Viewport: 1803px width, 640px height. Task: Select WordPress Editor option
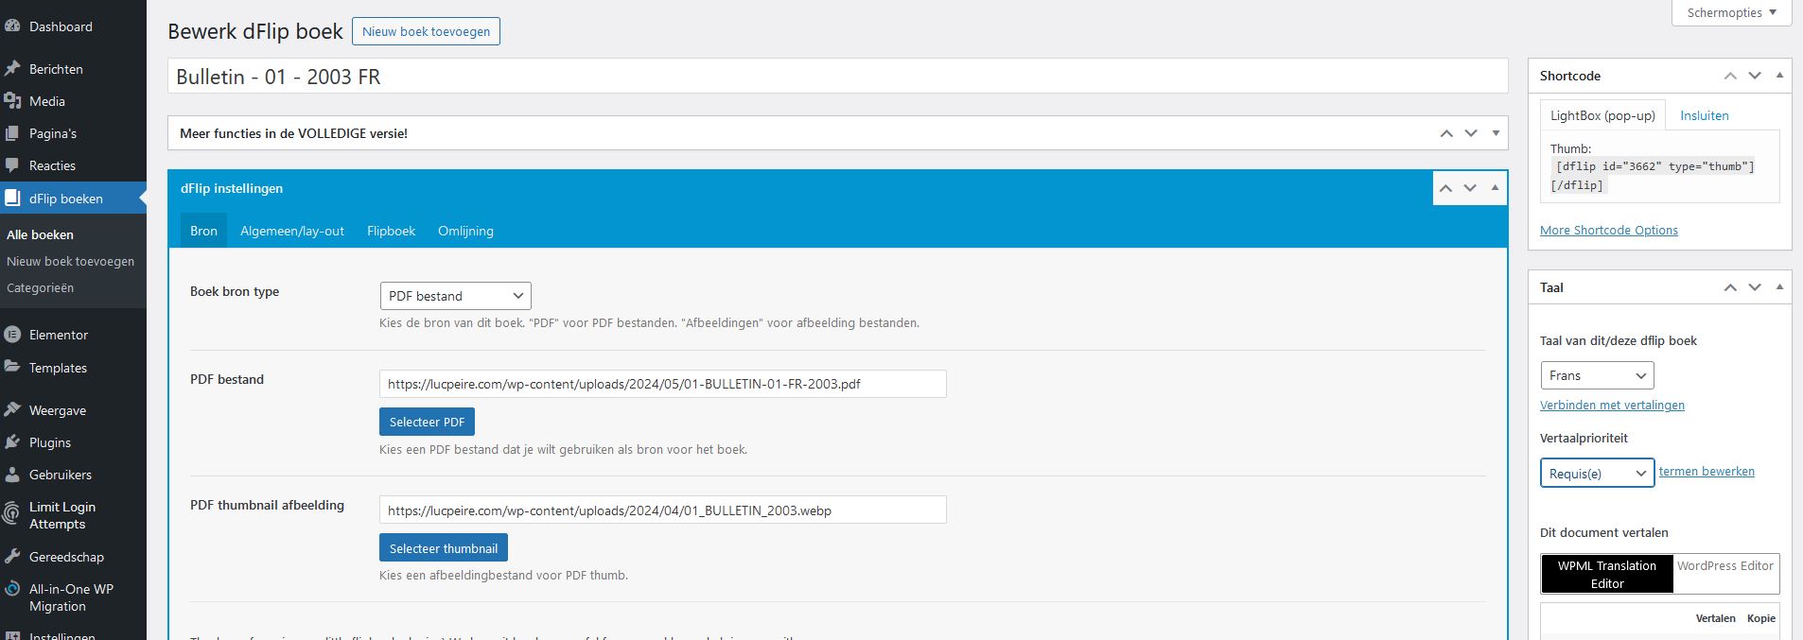coord(1725,566)
